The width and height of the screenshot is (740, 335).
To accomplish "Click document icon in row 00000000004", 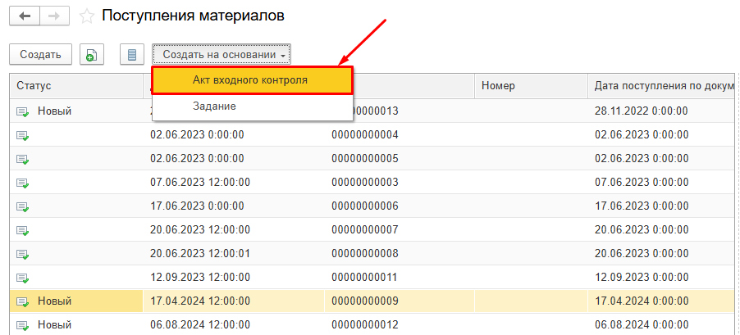I will 22,135.
